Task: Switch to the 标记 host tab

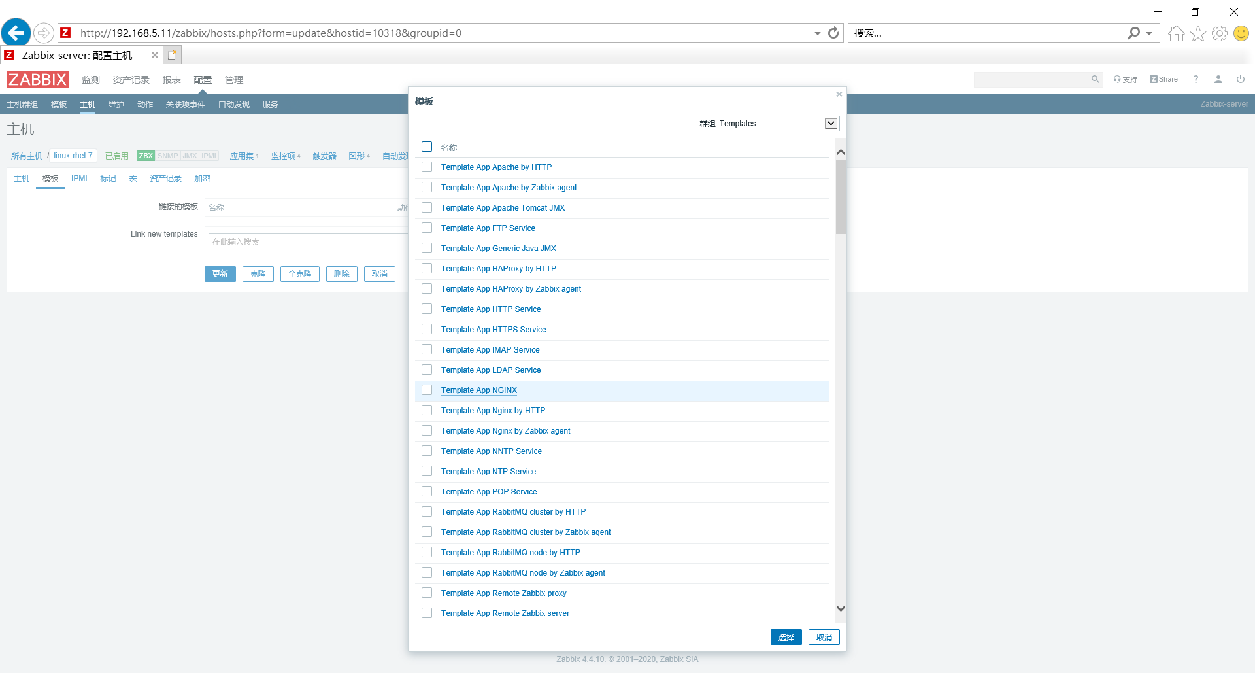Action: pyautogui.click(x=108, y=179)
